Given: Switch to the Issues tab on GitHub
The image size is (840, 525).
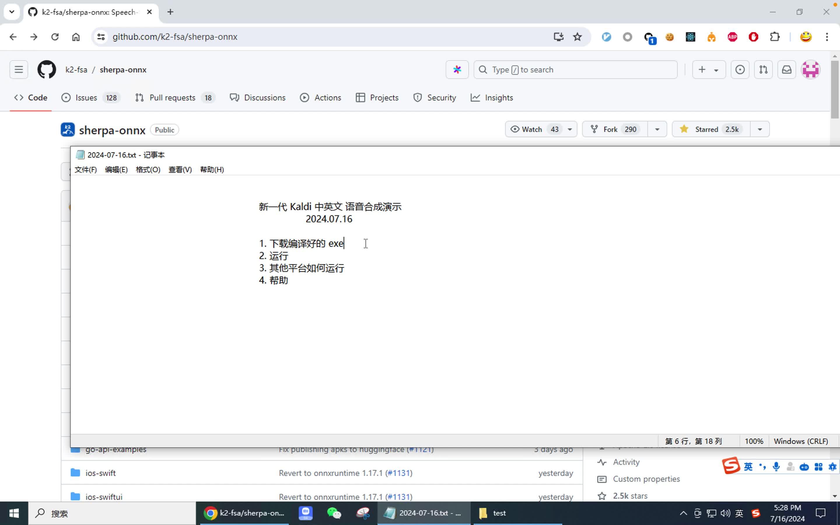Looking at the screenshot, I should 86,98.
